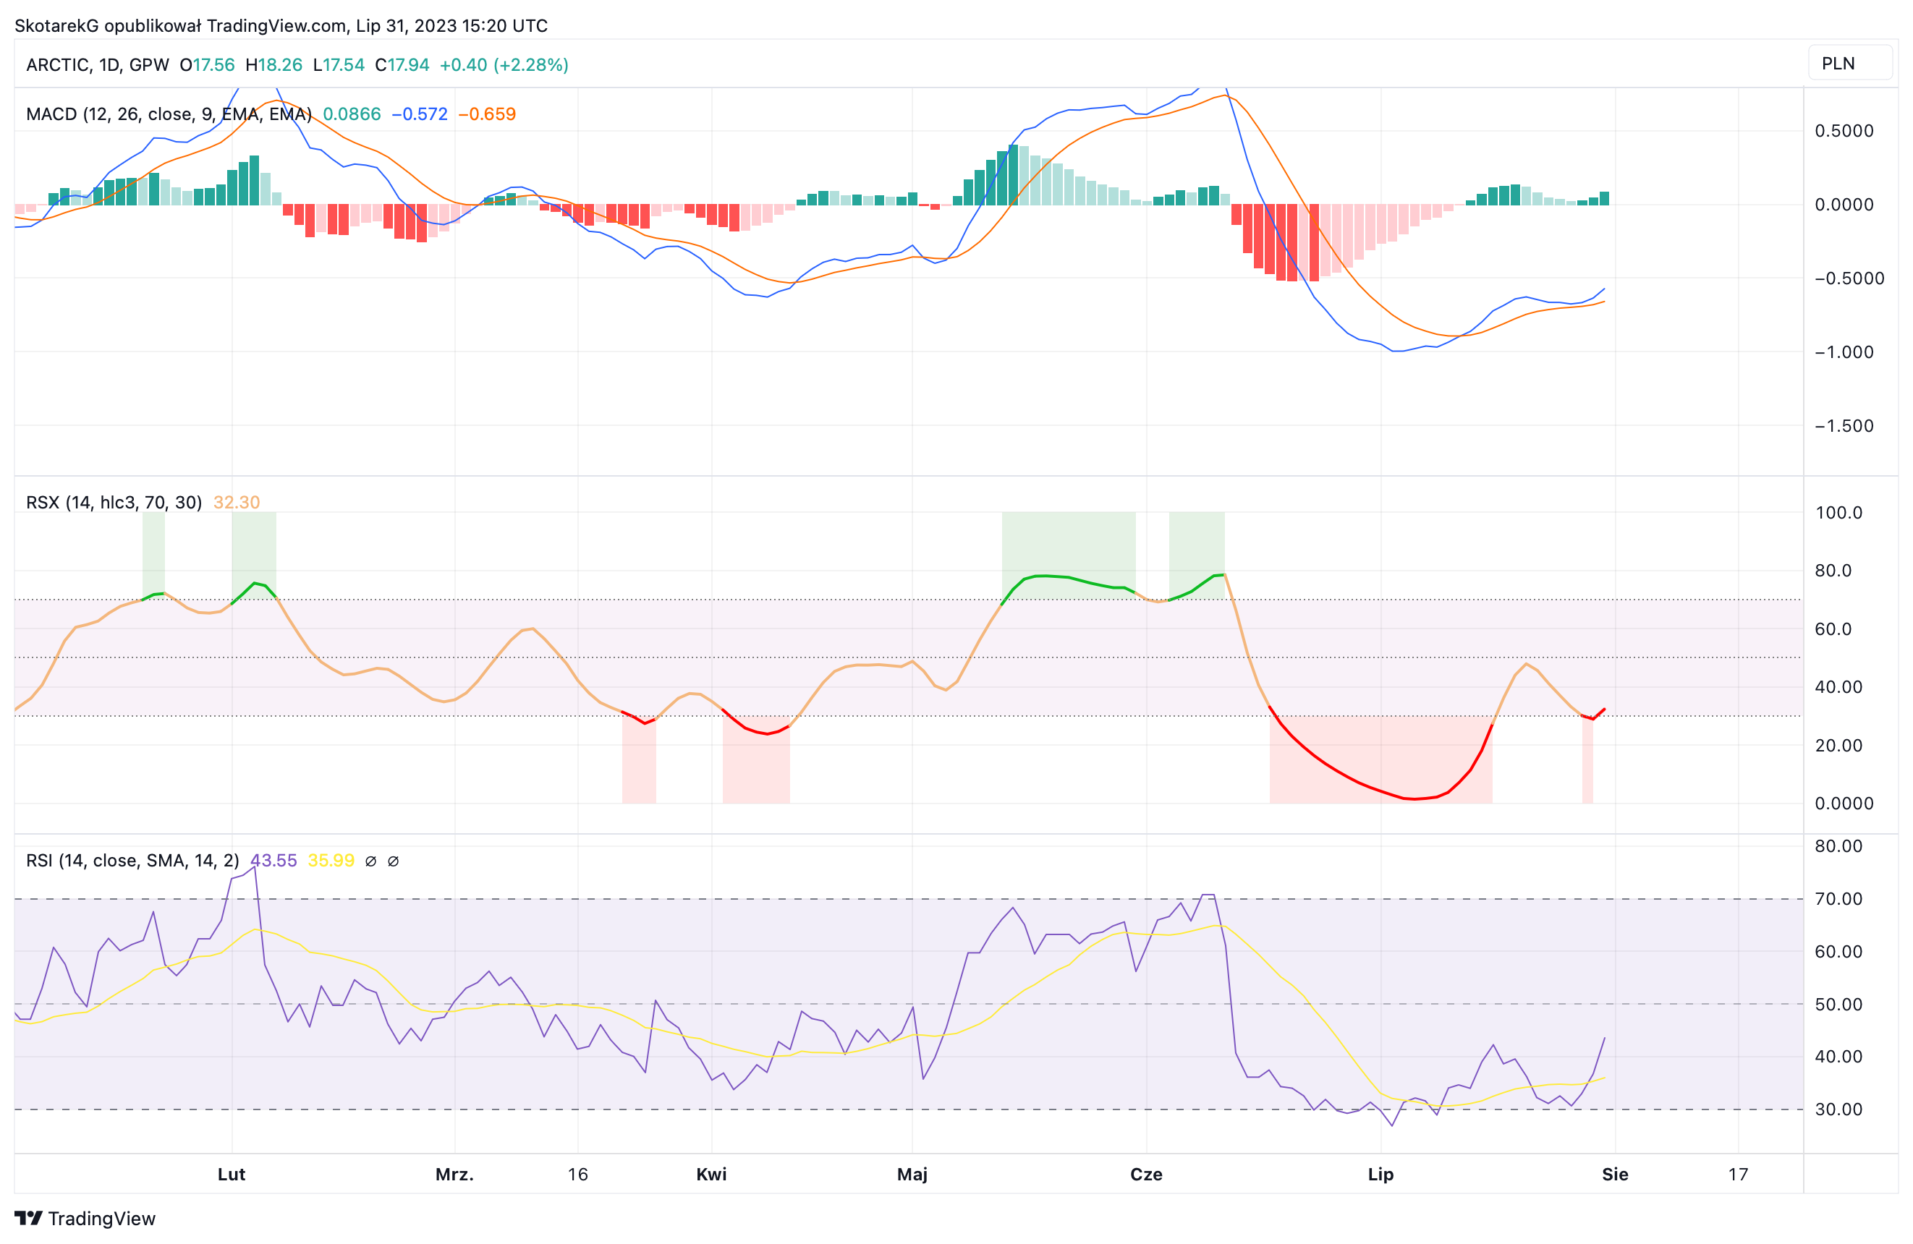The width and height of the screenshot is (1913, 1244).
Task: Select the MACD indicator legend title
Action: (x=169, y=114)
